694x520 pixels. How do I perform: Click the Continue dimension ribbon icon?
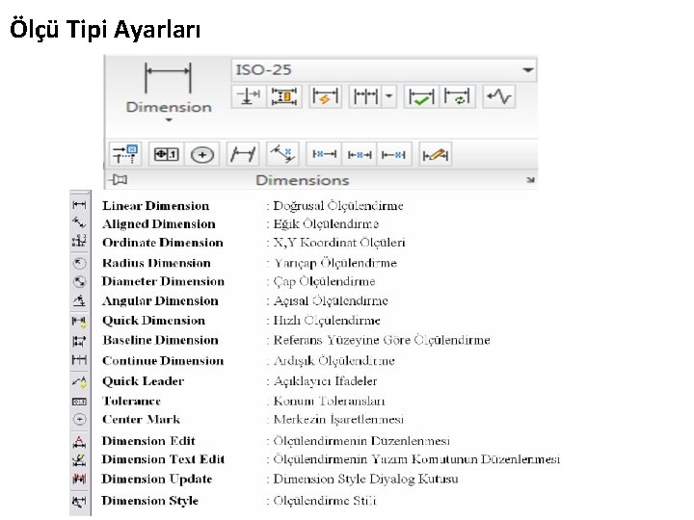click(x=365, y=96)
